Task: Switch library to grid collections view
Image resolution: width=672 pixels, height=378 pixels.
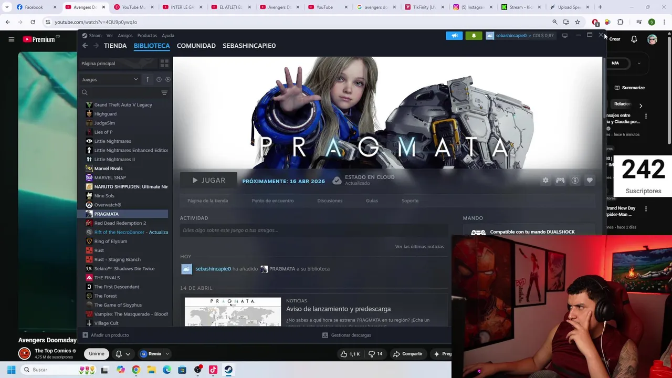Action: point(164,64)
